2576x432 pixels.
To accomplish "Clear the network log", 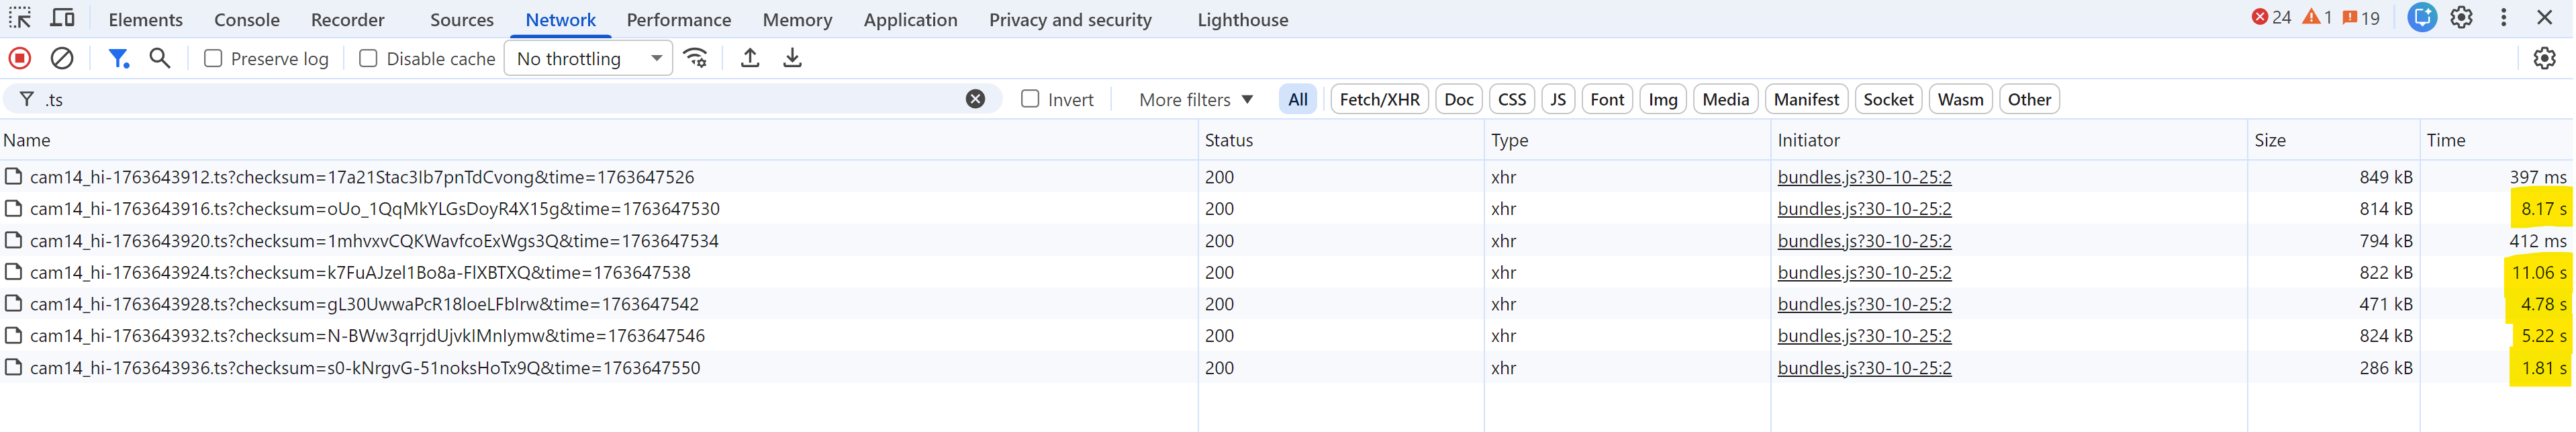I will pos(62,59).
